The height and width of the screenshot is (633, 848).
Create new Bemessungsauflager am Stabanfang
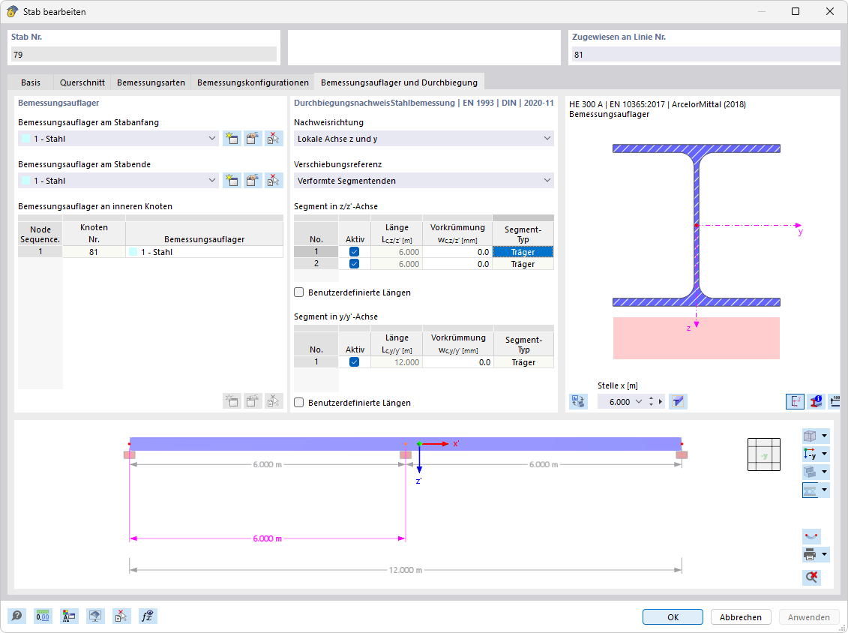(232, 138)
